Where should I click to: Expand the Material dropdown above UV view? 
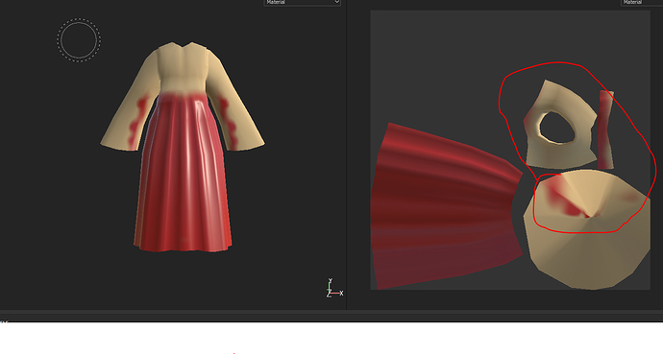click(642, 3)
